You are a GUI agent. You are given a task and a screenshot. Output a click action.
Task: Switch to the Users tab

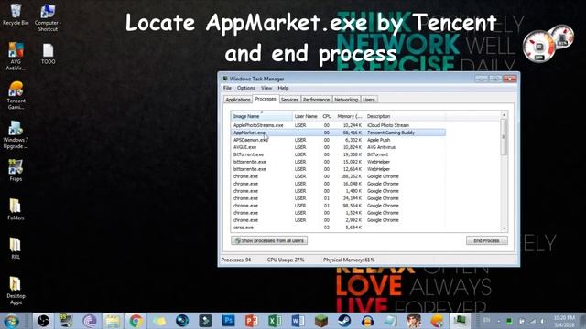point(369,100)
